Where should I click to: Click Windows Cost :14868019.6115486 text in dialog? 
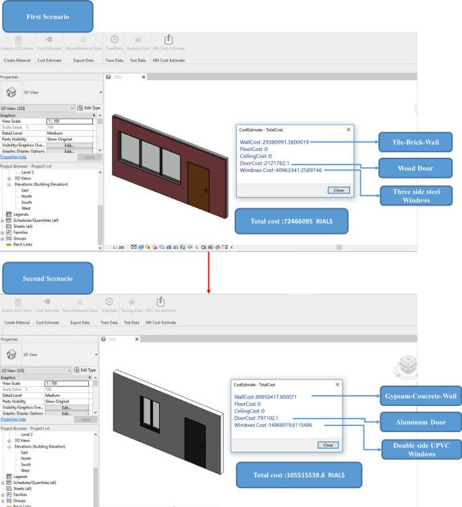(x=273, y=425)
